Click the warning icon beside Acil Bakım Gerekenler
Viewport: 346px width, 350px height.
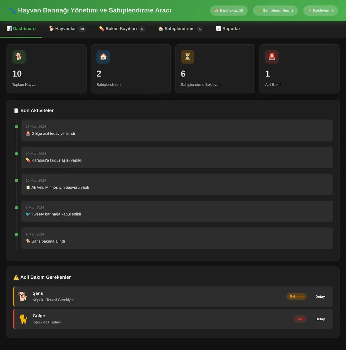16,277
